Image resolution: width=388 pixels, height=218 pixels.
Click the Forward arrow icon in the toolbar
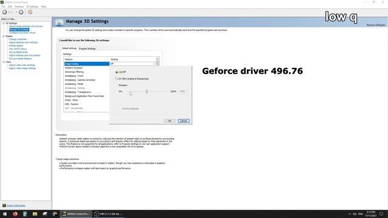point(21,12)
